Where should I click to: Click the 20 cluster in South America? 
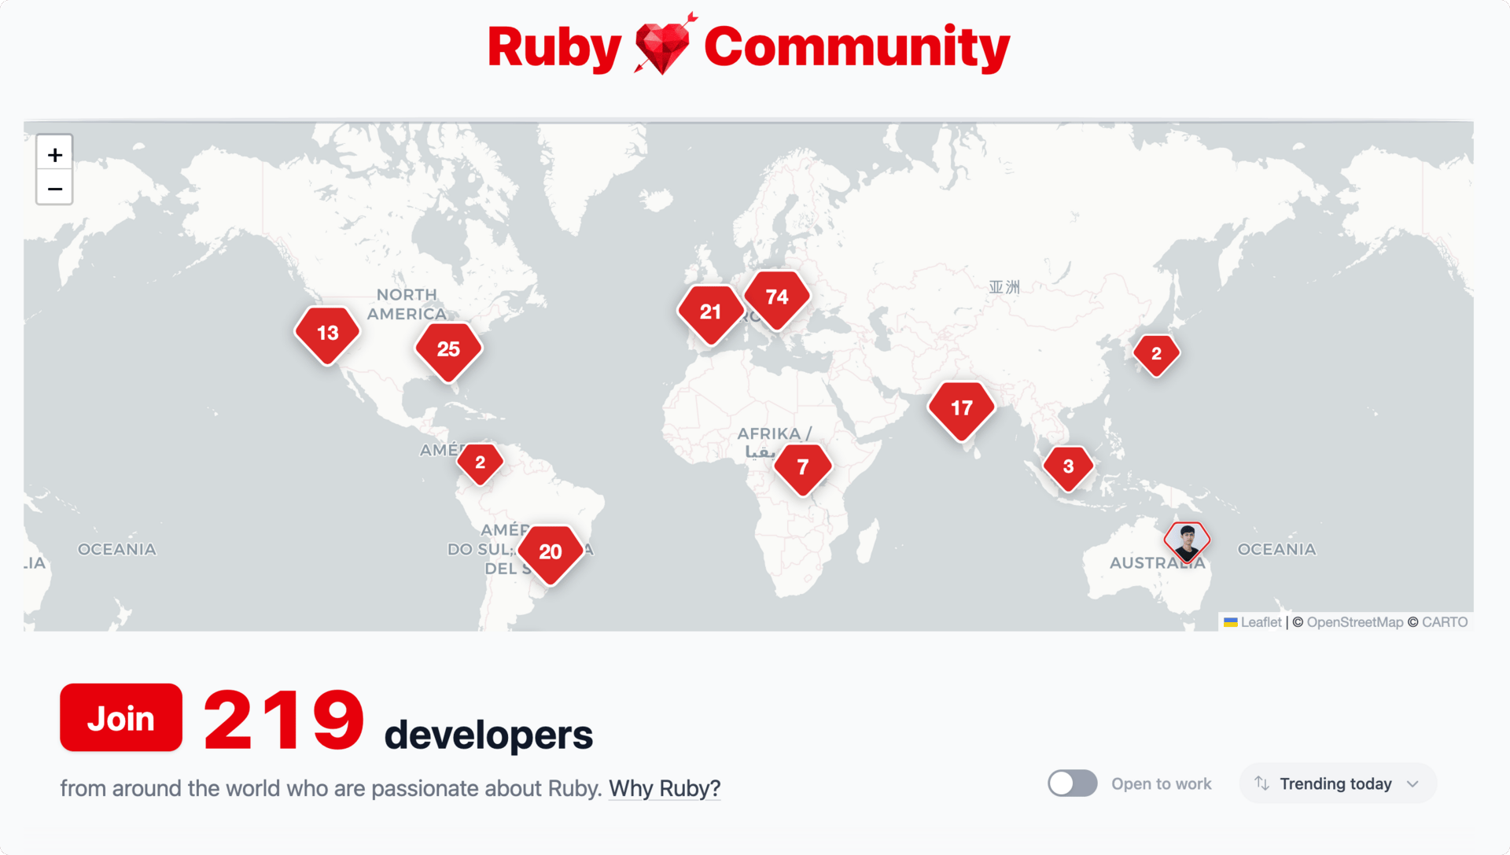click(x=551, y=552)
